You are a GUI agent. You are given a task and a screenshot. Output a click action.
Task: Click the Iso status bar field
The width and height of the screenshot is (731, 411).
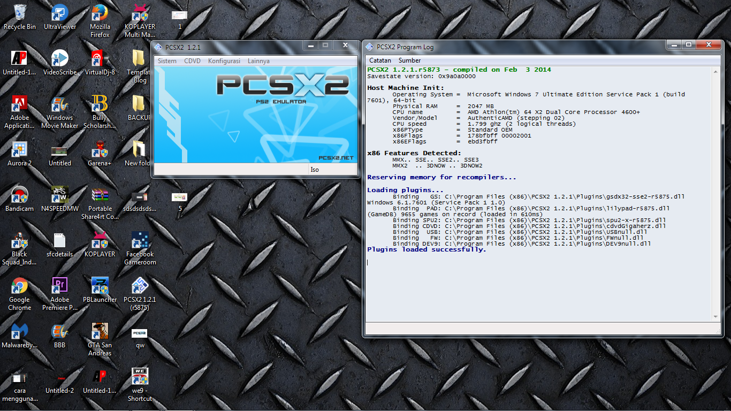(332, 170)
